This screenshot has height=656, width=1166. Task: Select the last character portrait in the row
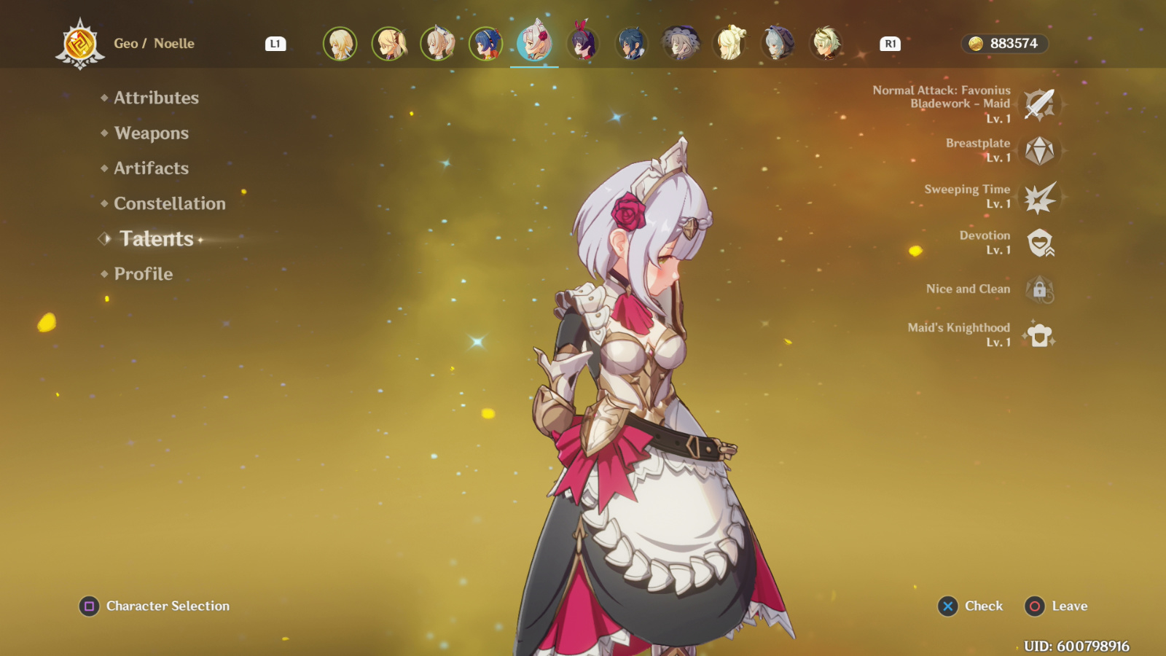click(826, 42)
